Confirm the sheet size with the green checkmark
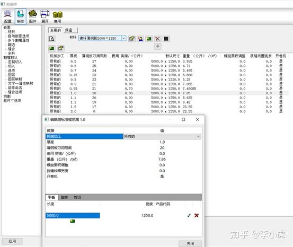The width and height of the screenshot is (293, 247). (x=189, y=215)
